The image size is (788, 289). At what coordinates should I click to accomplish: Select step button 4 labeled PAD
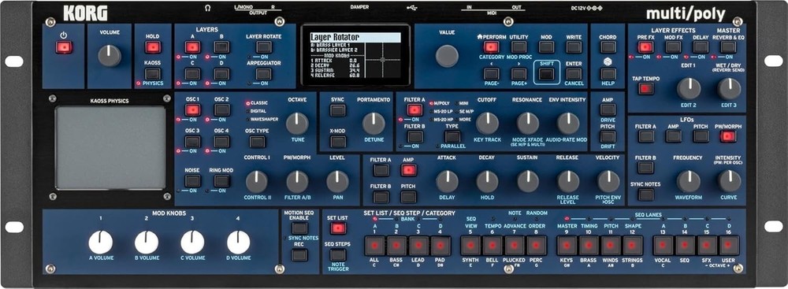coord(440,245)
